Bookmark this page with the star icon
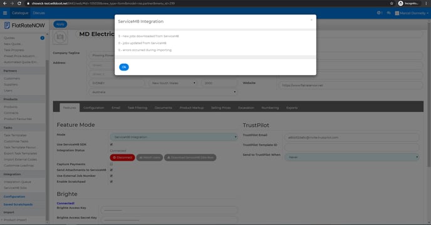This screenshot has width=431, height=225. [x=392, y=3]
